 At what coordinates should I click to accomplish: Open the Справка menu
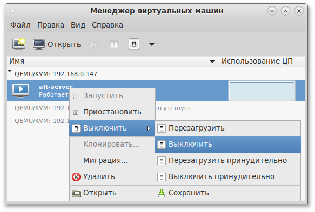pos(108,25)
